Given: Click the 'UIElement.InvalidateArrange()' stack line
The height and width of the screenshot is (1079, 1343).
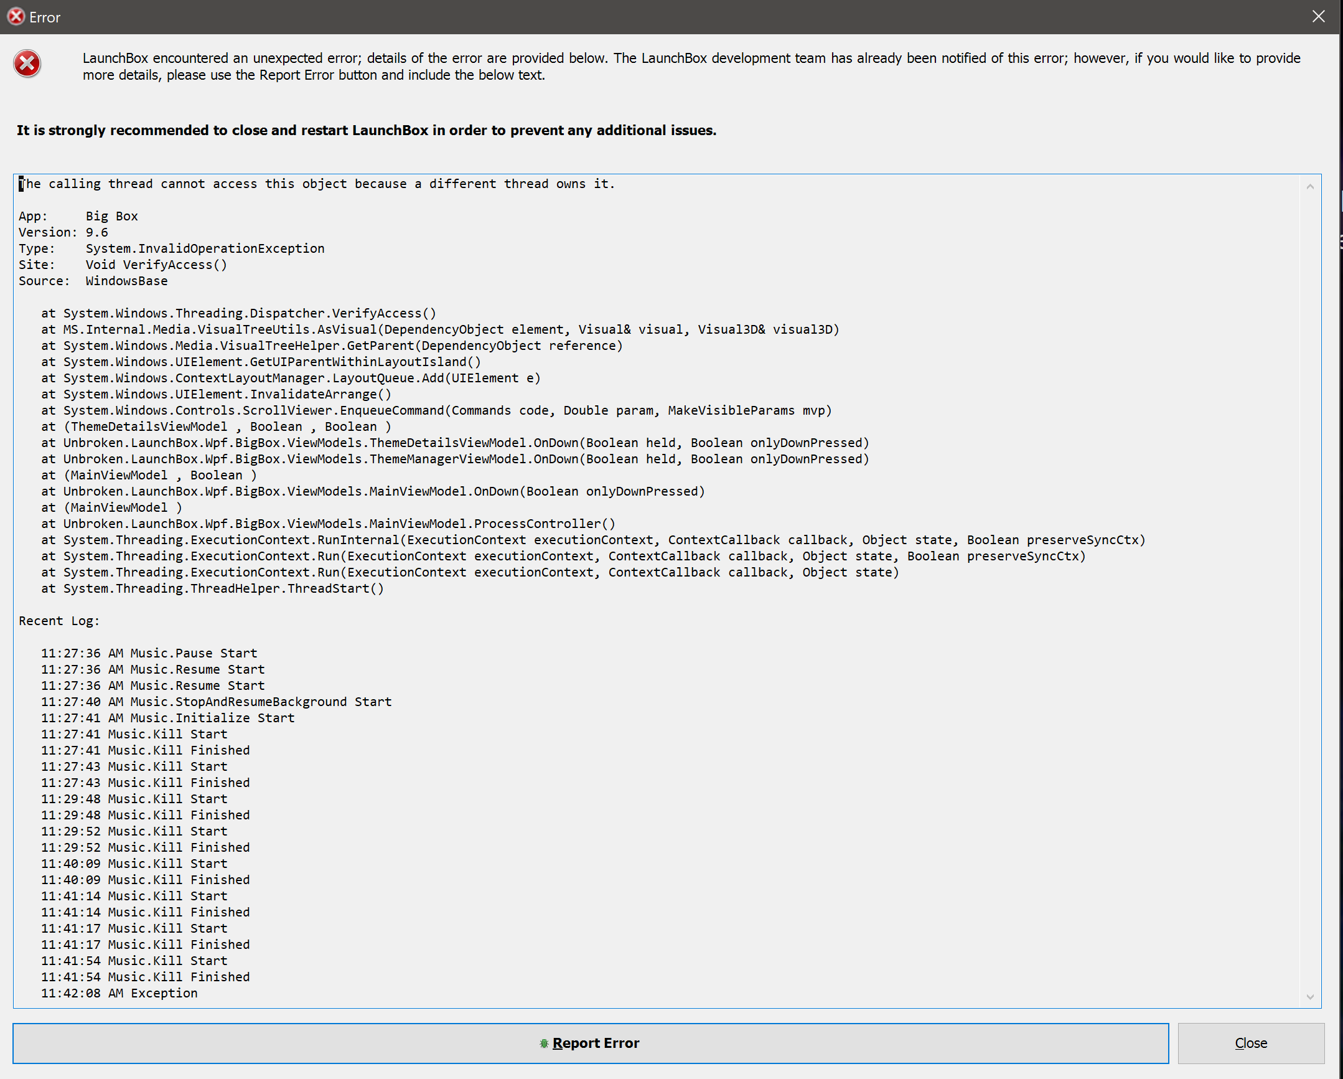Looking at the screenshot, I should pos(217,395).
